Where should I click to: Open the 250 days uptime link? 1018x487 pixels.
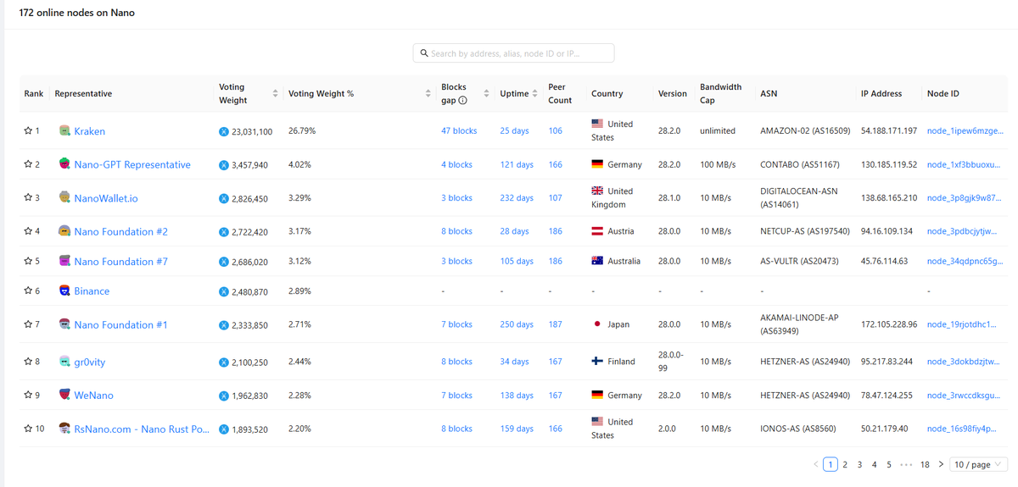coord(517,324)
